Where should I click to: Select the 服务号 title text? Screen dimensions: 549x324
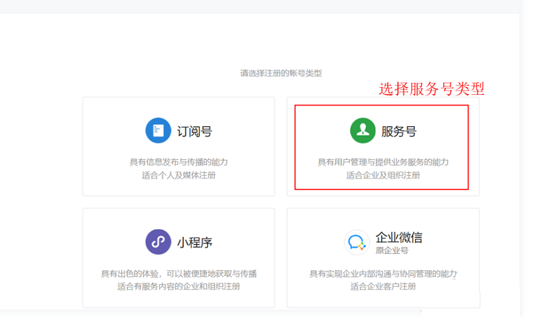tap(399, 131)
